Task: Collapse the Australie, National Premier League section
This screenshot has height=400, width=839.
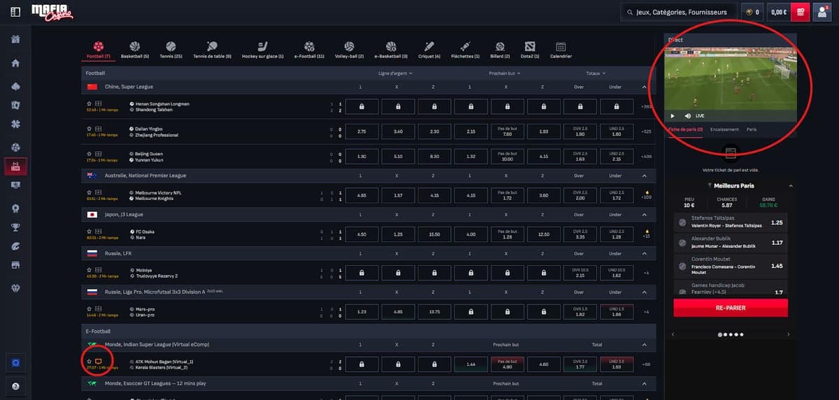Action: click(644, 176)
